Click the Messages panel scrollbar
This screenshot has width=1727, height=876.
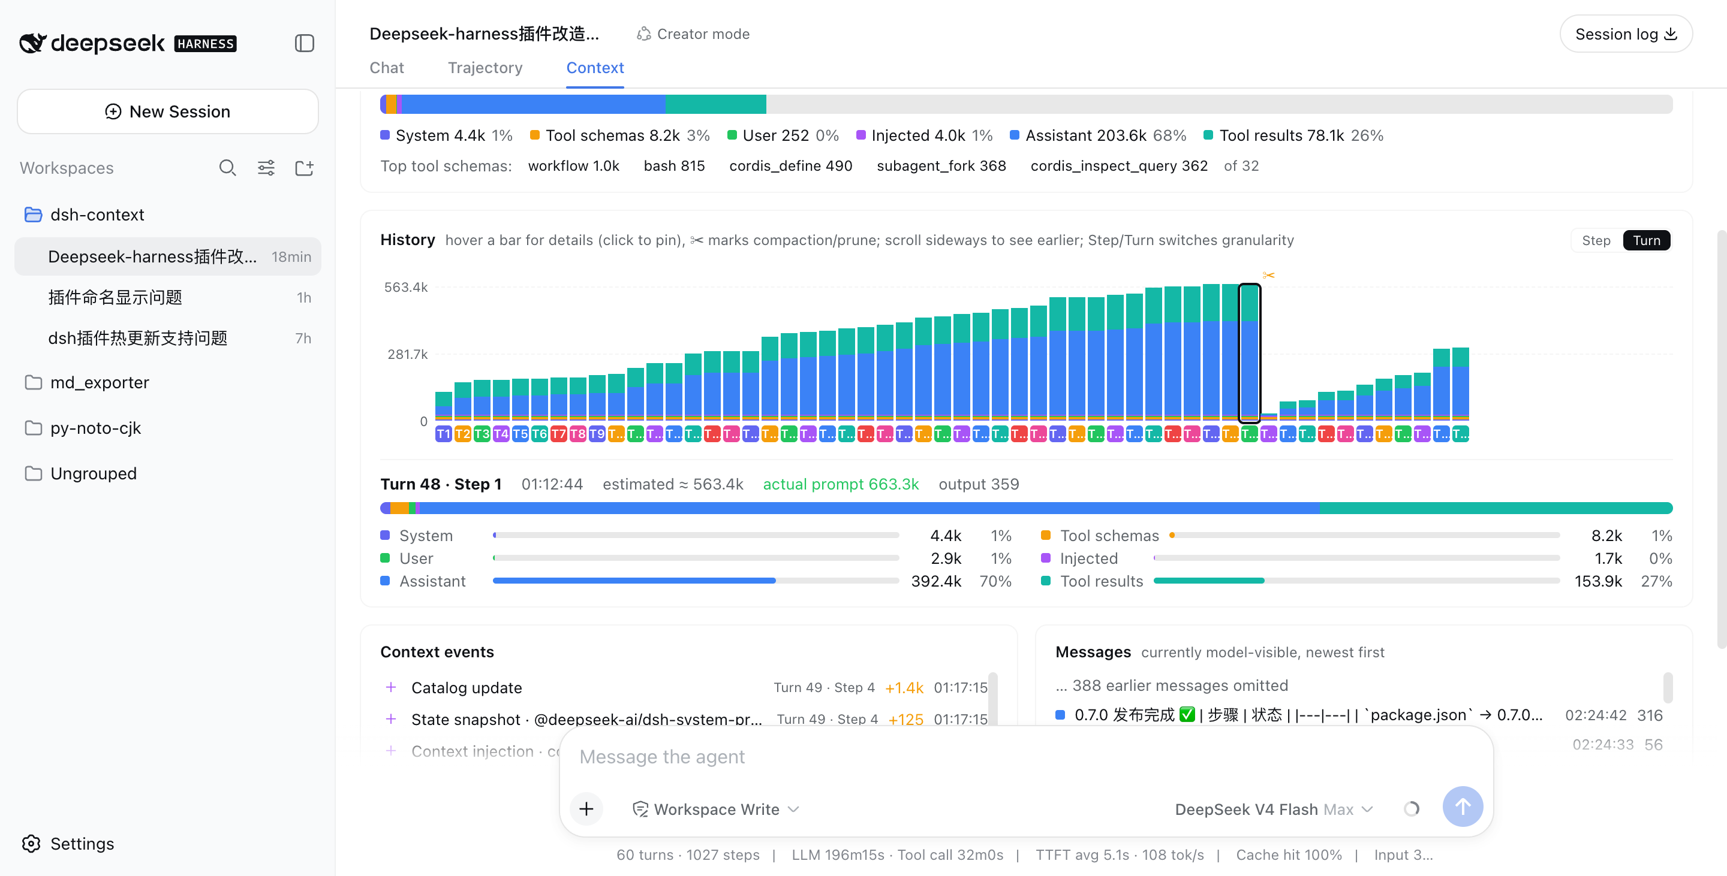click(1667, 687)
